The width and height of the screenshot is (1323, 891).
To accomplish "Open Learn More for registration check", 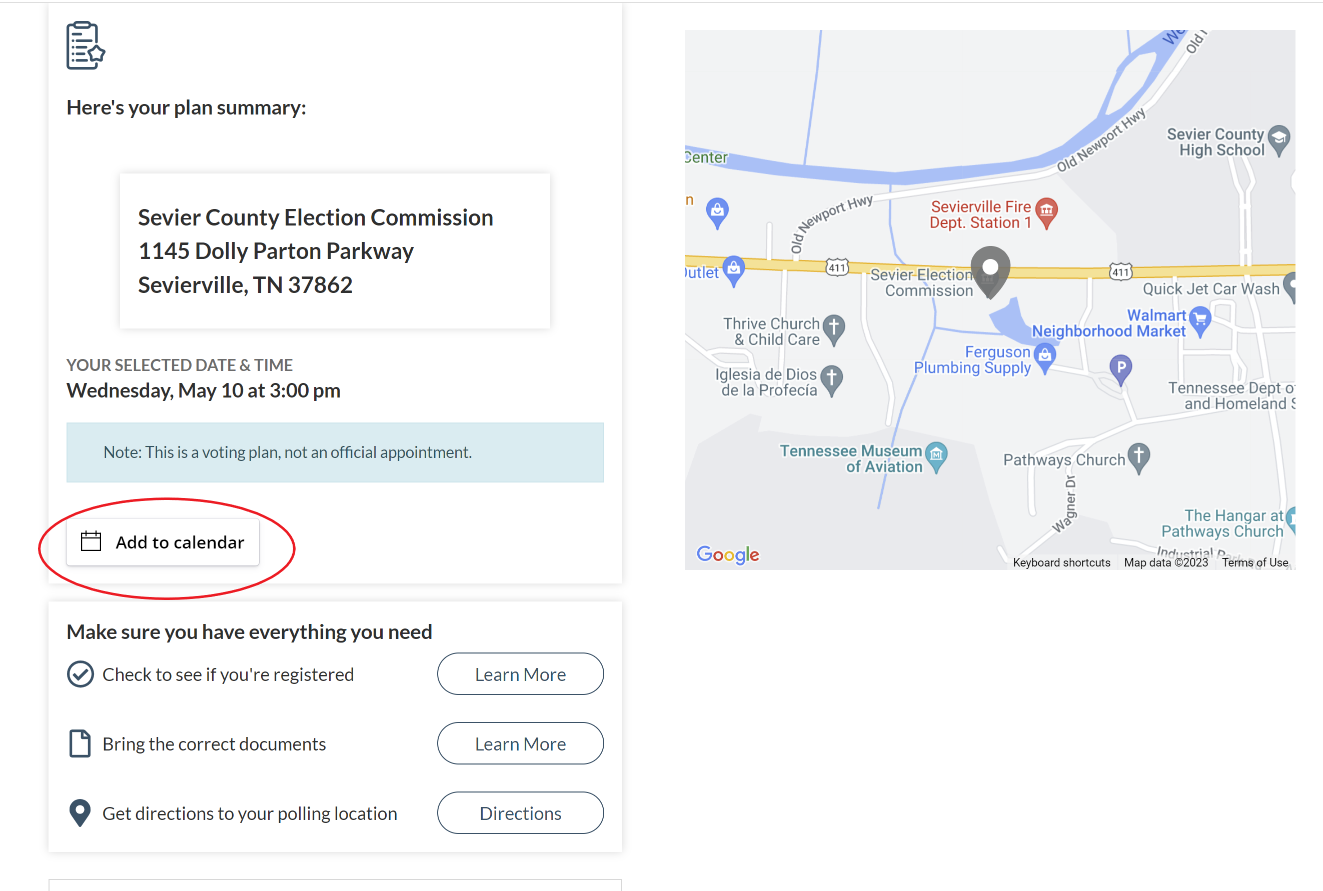I will (520, 674).
